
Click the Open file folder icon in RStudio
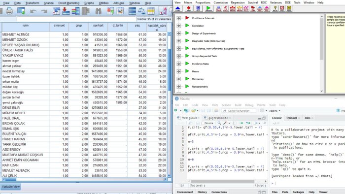(x=193, y=110)
